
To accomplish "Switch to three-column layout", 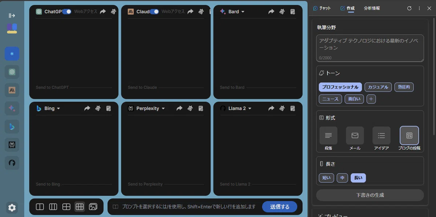I will (x=53, y=206).
